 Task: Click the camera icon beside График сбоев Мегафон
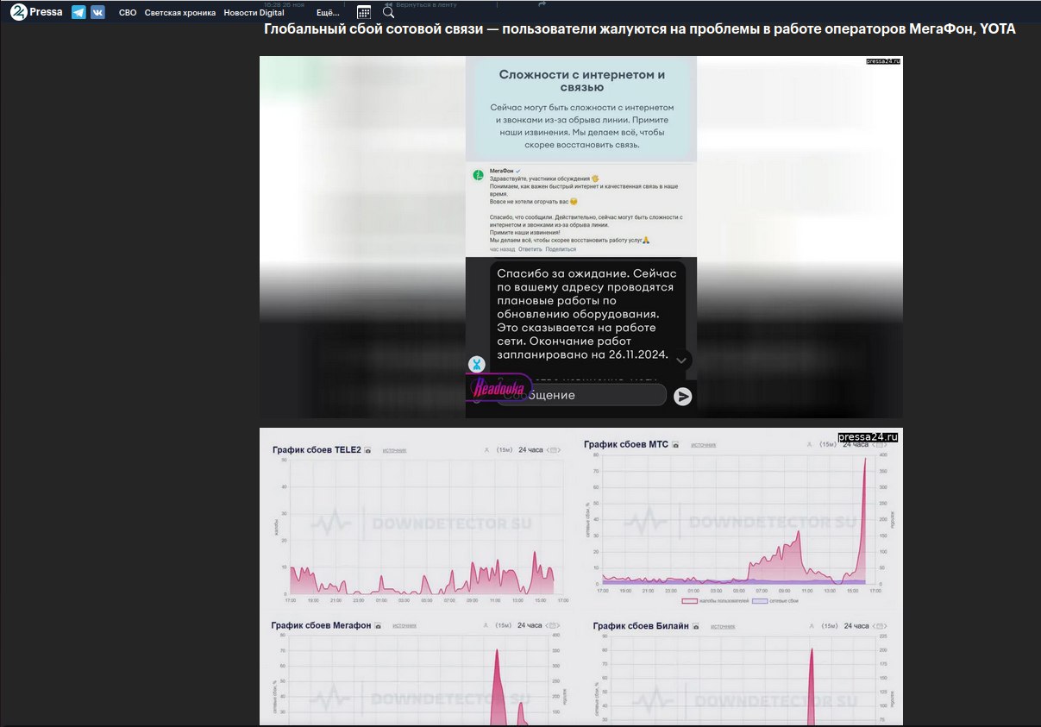coord(378,625)
